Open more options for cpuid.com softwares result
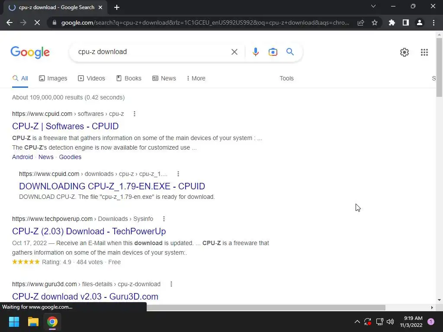The height and width of the screenshot is (332, 443). click(135, 114)
